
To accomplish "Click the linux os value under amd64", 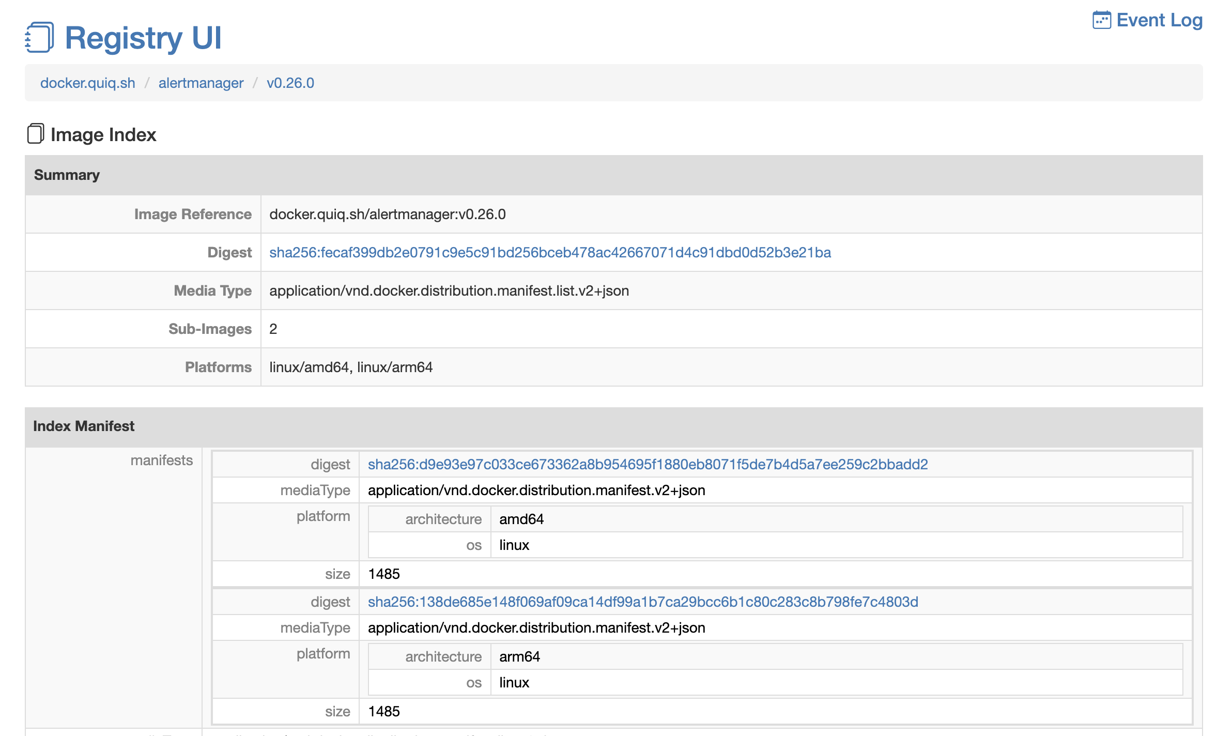I will coord(514,545).
